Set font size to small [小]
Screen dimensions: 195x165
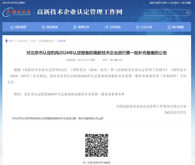pos(120,60)
